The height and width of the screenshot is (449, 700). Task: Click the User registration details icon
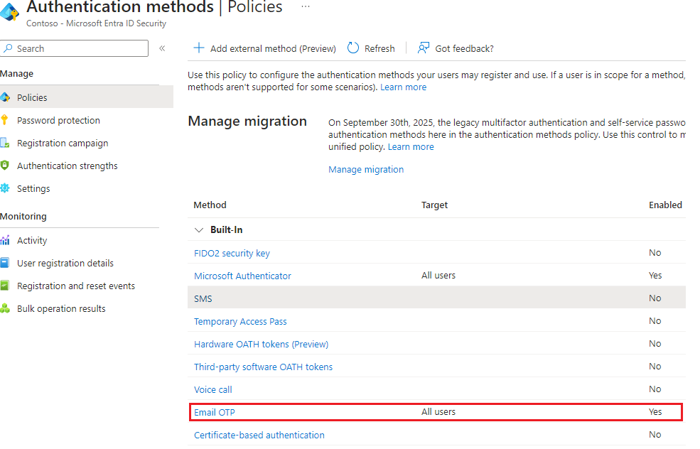tap(4, 263)
